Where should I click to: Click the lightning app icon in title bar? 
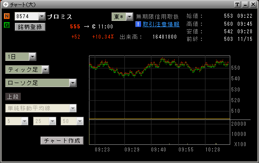coord(6,4)
